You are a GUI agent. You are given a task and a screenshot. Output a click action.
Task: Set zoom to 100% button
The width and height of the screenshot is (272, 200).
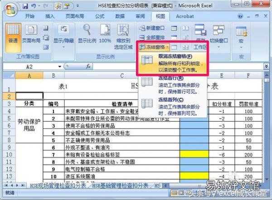105,34
